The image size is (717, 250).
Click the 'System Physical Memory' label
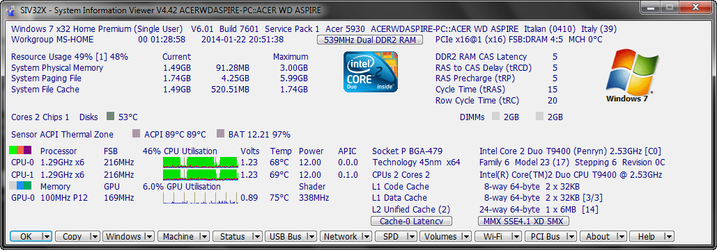click(57, 68)
